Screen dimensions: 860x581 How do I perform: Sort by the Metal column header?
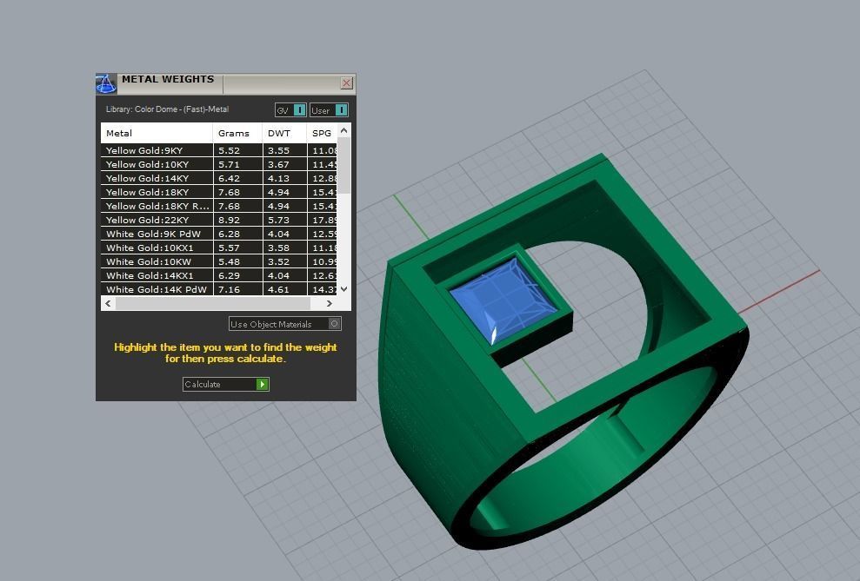pyautogui.click(x=157, y=133)
